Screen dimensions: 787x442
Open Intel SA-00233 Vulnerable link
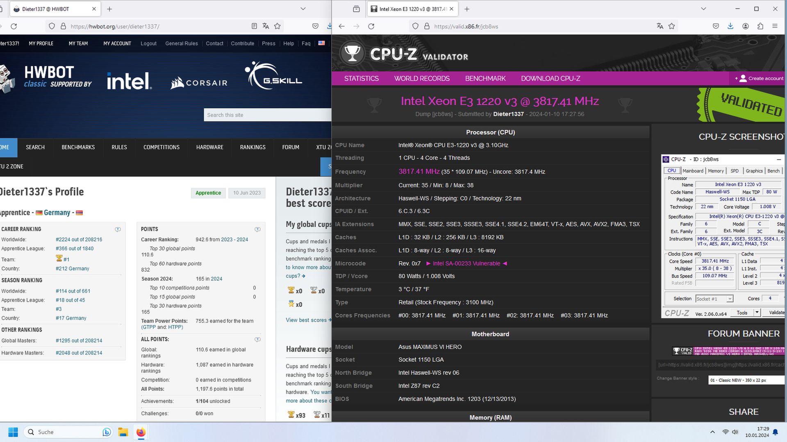[x=466, y=264]
